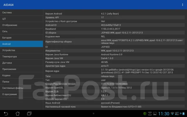Select the asus/WW_epad/TF300TG fingerprint value
The height and width of the screenshot is (117, 187).
point(142,42)
